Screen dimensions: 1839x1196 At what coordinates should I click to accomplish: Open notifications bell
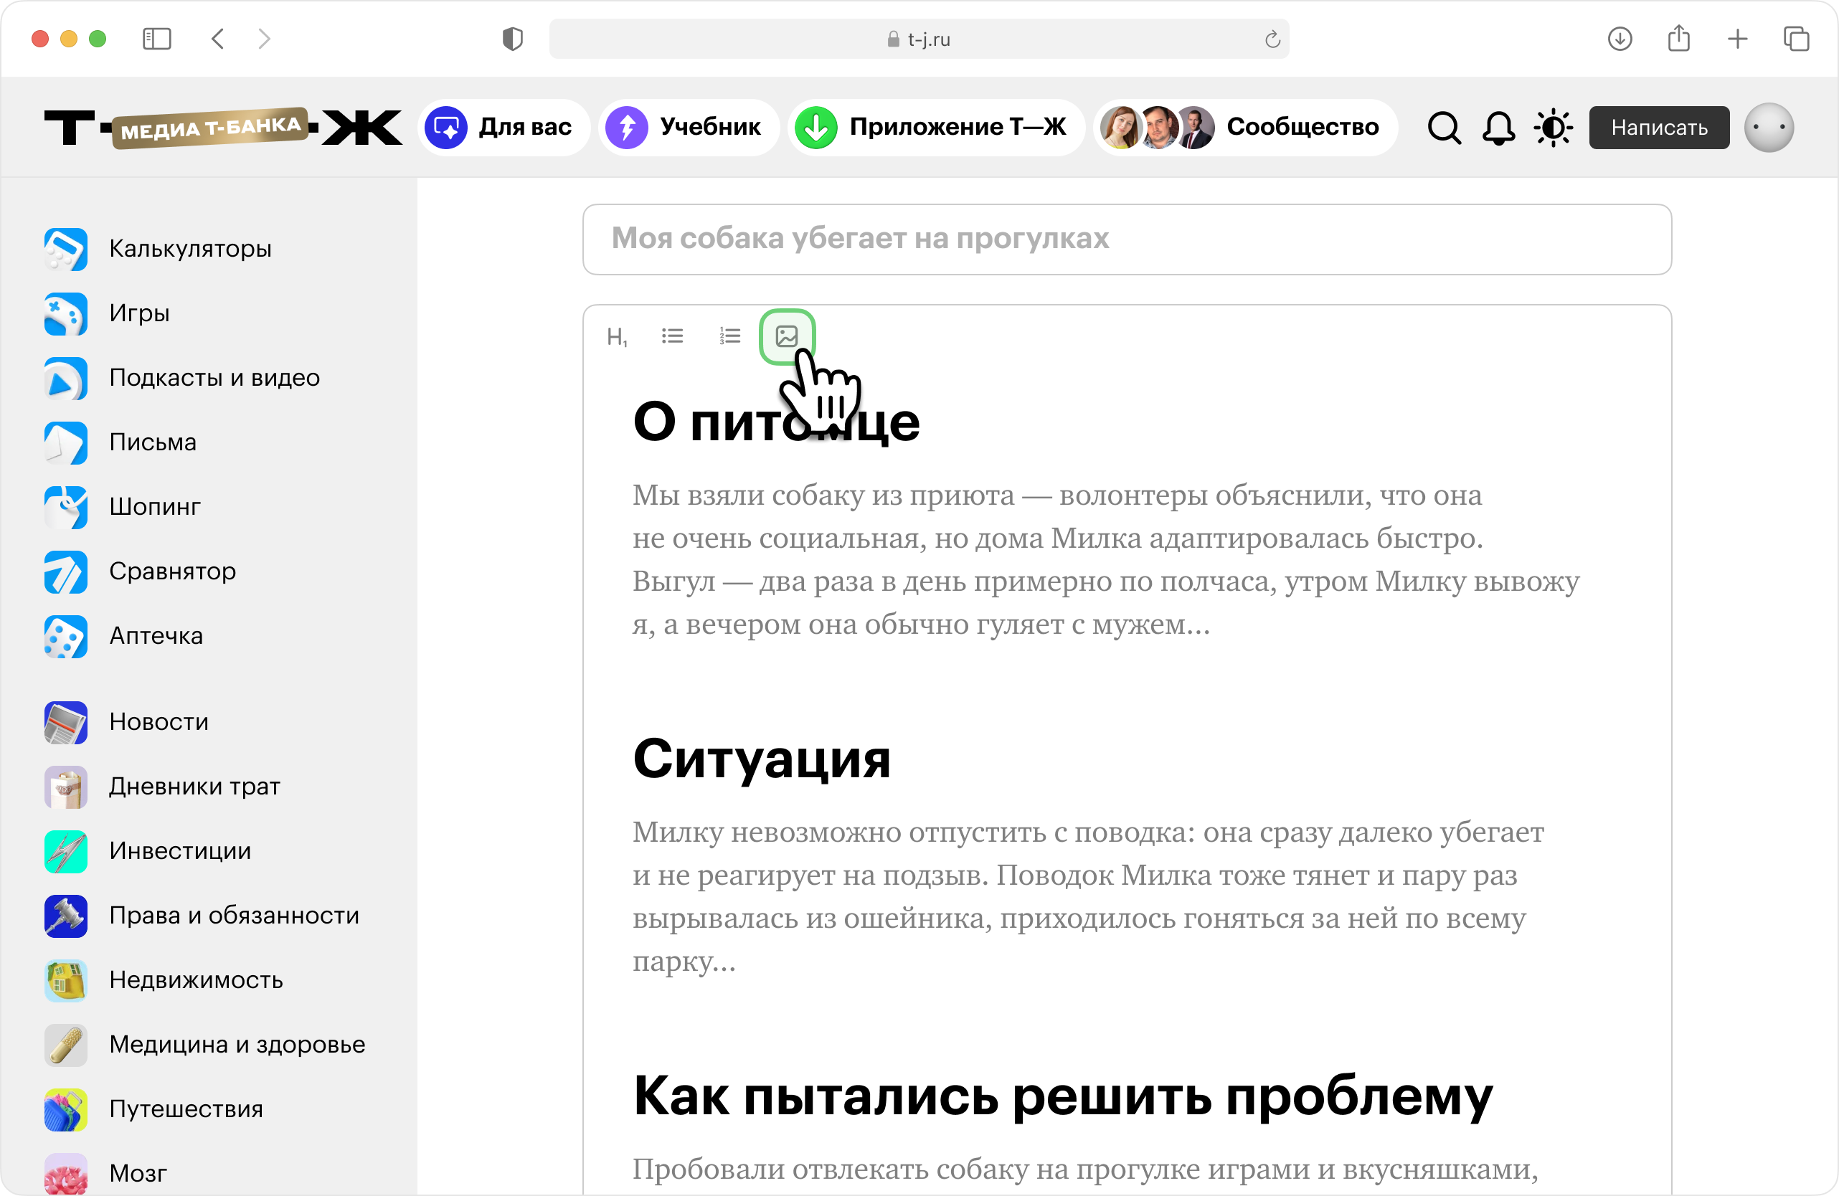(1498, 128)
